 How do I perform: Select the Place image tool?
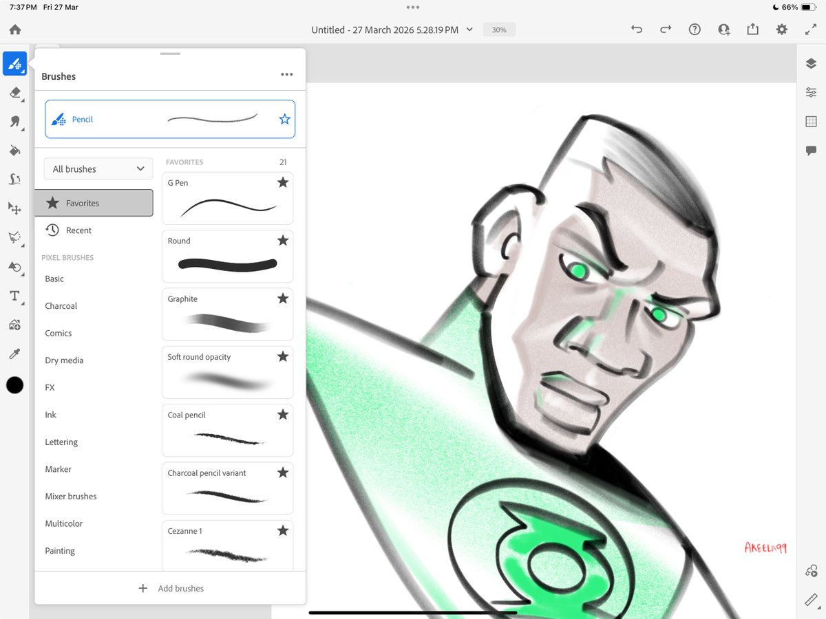coord(15,325)
